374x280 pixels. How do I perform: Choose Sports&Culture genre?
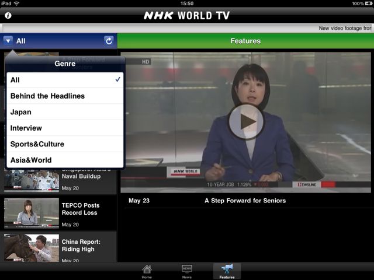[x=65, y=144]
